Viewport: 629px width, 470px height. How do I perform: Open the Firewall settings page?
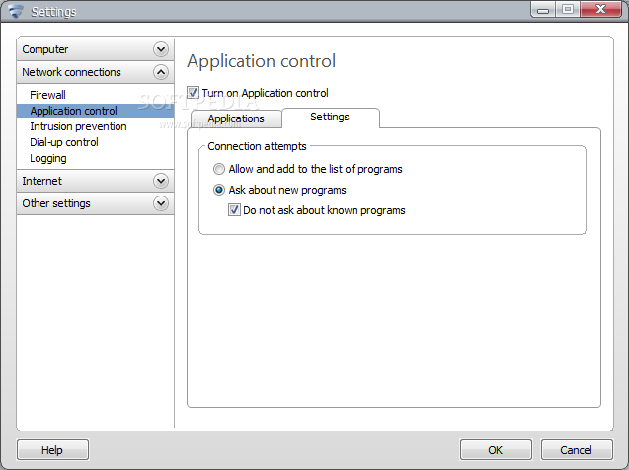(x=47, y=95)
